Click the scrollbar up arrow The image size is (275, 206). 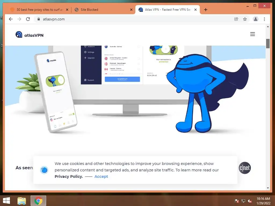268,27
